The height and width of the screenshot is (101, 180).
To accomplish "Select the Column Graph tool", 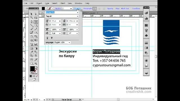I will pyautogui.click(x=36, y=44).
